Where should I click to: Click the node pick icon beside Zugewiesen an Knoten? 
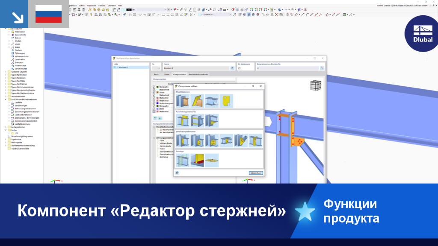[322, 68]
